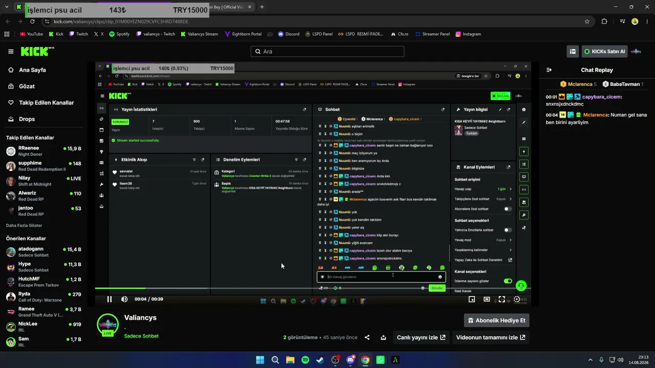Viewport: 655px width, 368px height.
Task: Open the Kick hamburger sidebar menu
Action: pos(11,52)
